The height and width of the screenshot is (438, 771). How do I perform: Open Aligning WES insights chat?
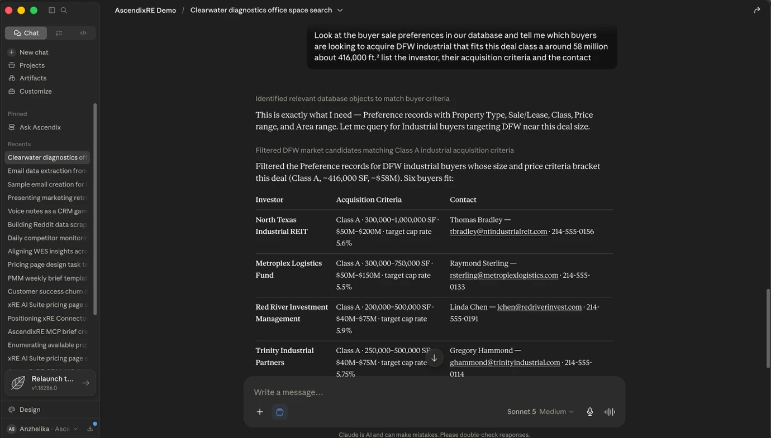click(47, 251)
